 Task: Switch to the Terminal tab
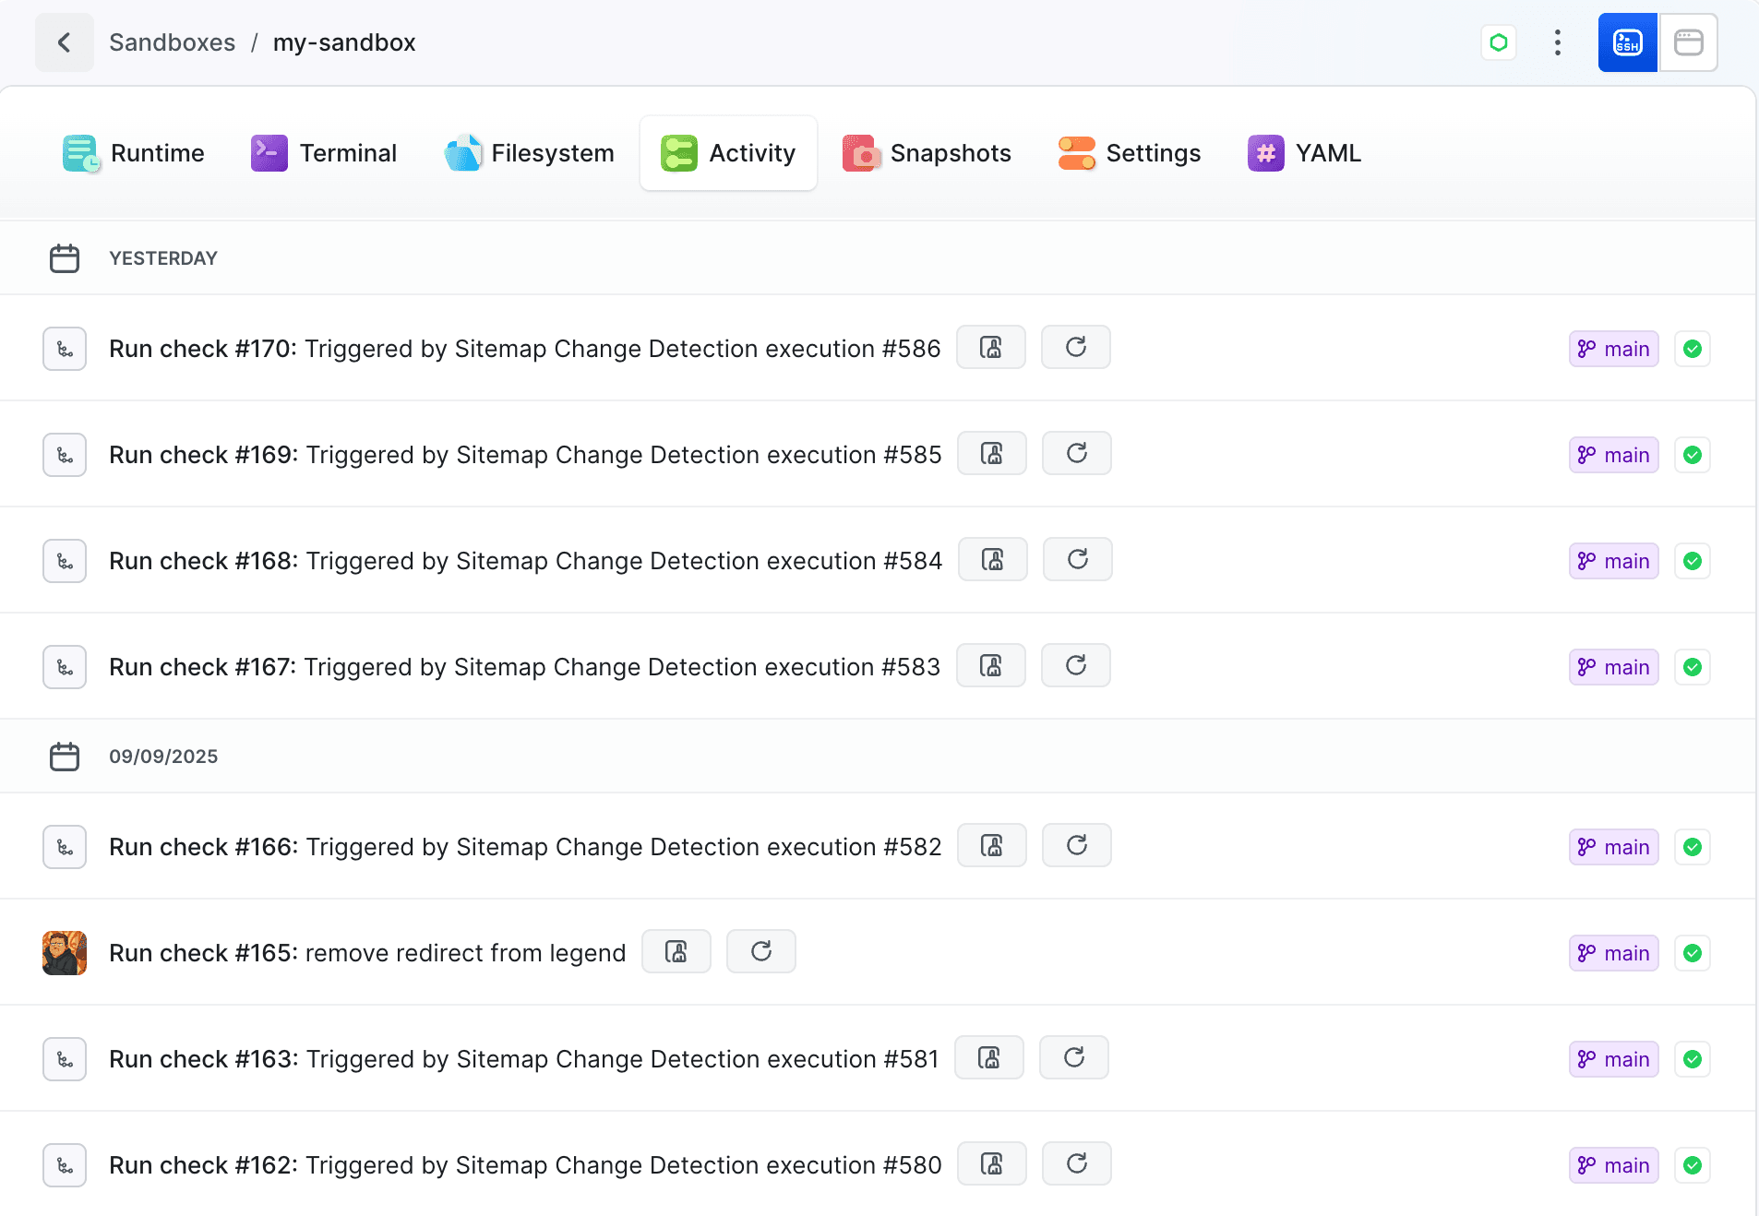pyautogui.click(x=324, y=153)
